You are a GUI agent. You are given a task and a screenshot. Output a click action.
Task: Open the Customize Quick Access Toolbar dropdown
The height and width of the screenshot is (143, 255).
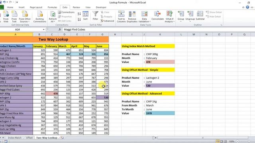coord(17,2)
